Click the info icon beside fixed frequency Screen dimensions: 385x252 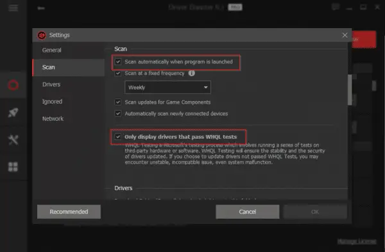tap(191, 73)
